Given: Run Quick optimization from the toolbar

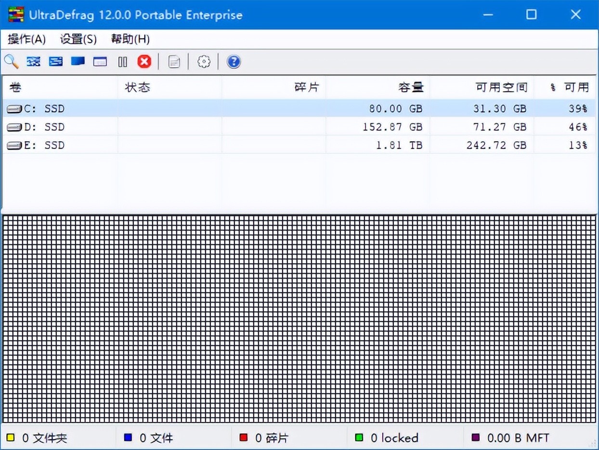Looking at the screenshot, I should point(56,62).
